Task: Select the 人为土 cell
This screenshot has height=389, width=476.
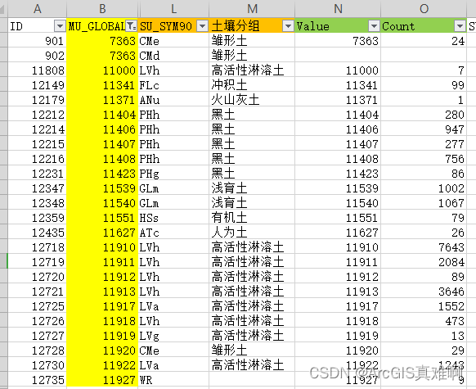Action: coord(252,233)
